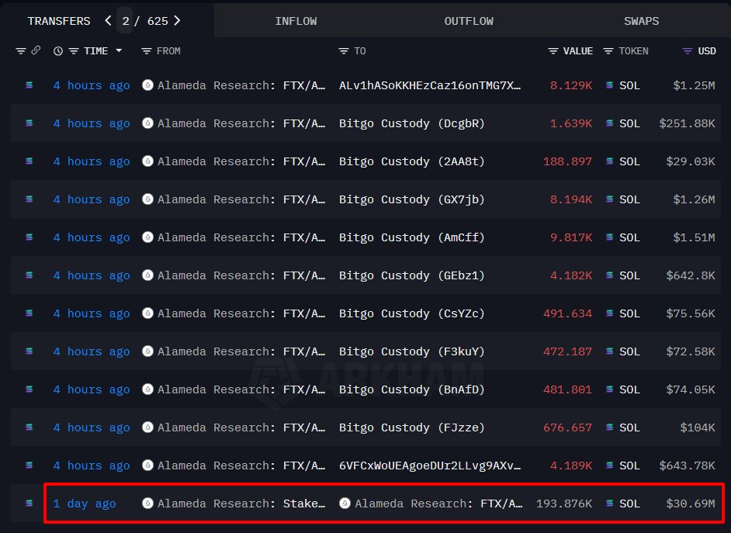Open Bitgo Custody (GX7jb) recipient
This screenshot has width=731, height=533.
411,199
